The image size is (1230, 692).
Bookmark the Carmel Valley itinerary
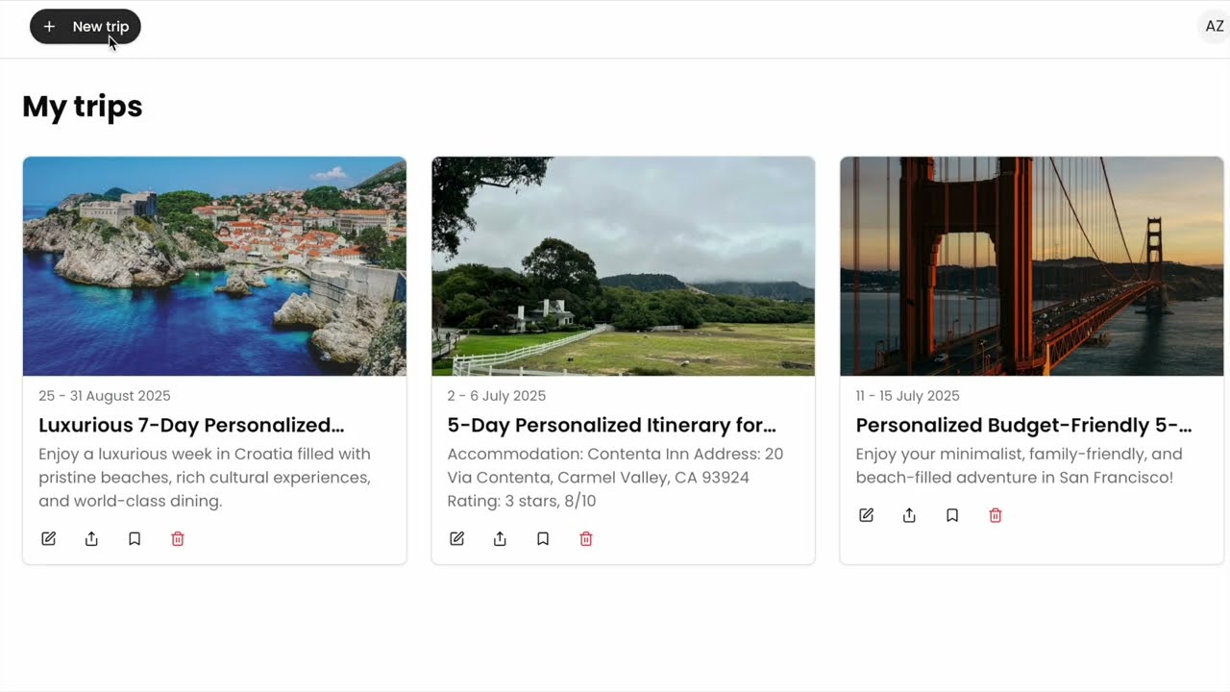tap(543, 539)
